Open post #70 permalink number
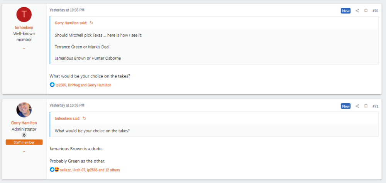 click(375, 11)
